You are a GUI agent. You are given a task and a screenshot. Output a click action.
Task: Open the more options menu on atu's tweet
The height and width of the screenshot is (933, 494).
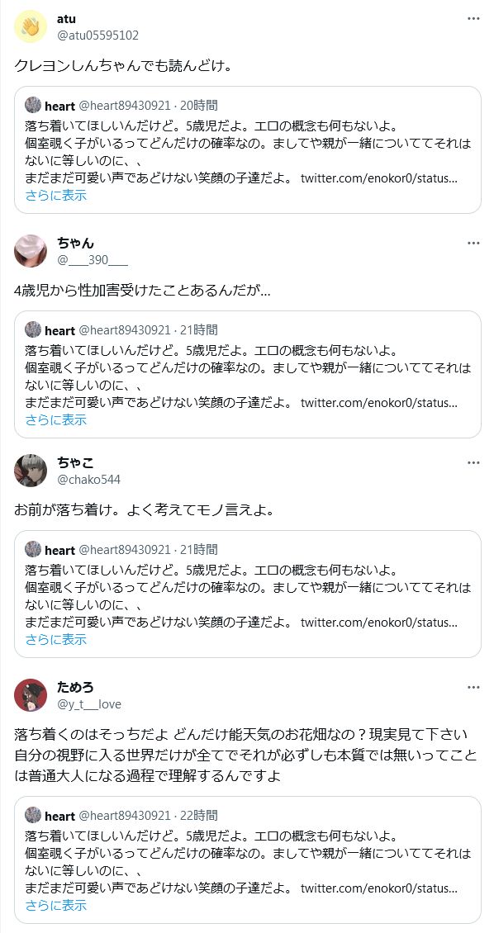[x=473, y=19]
